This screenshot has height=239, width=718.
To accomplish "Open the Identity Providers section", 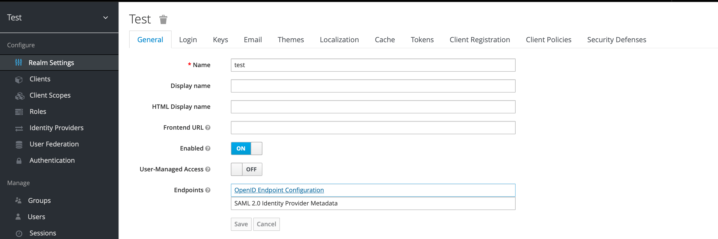I will pyautogui.click(x=56, y=128).
